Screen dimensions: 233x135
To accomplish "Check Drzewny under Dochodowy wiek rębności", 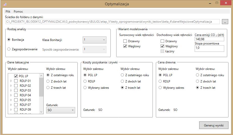I will [162, 41].
